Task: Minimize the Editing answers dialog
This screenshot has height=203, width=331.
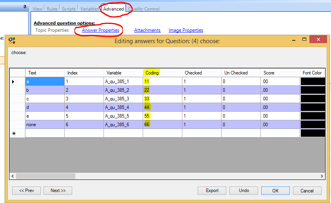Action: point(294,40)
